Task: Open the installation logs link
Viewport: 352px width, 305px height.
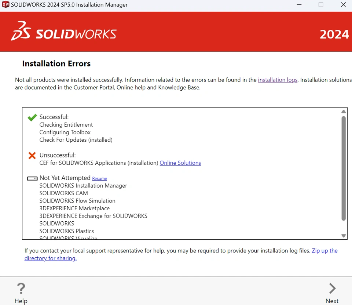Action: (278, 80)
